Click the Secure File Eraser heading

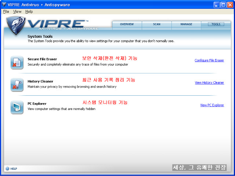(x=42, y=59)
